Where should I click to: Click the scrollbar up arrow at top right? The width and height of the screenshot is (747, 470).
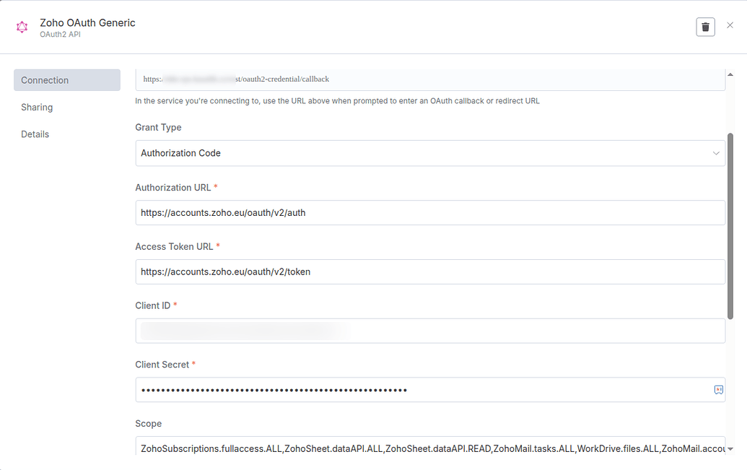730,72
